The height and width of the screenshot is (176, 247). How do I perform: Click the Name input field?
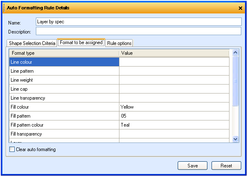point(139,22)
